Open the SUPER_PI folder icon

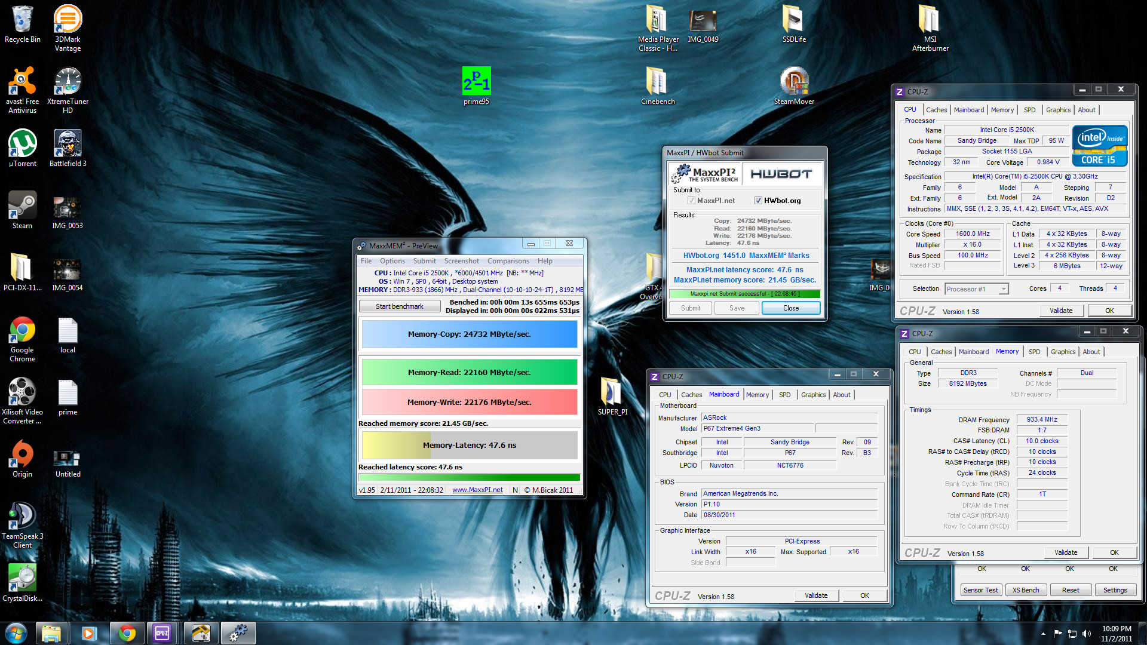(612, 396)
